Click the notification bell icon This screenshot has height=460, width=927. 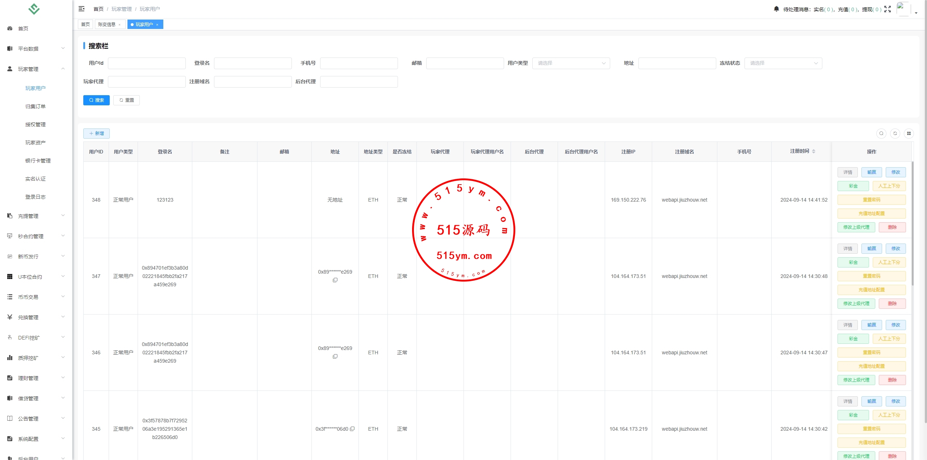pyautogui.click(x=776, y=9)
